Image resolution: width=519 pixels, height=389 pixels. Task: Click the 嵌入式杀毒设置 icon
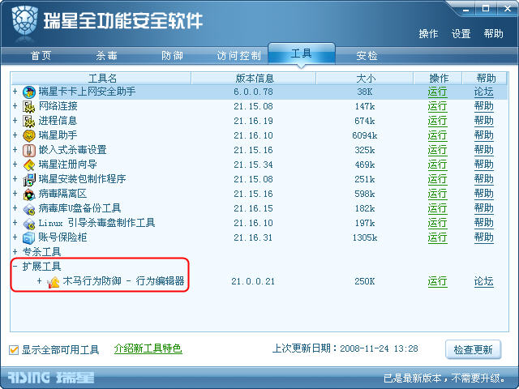pos(29,150)
